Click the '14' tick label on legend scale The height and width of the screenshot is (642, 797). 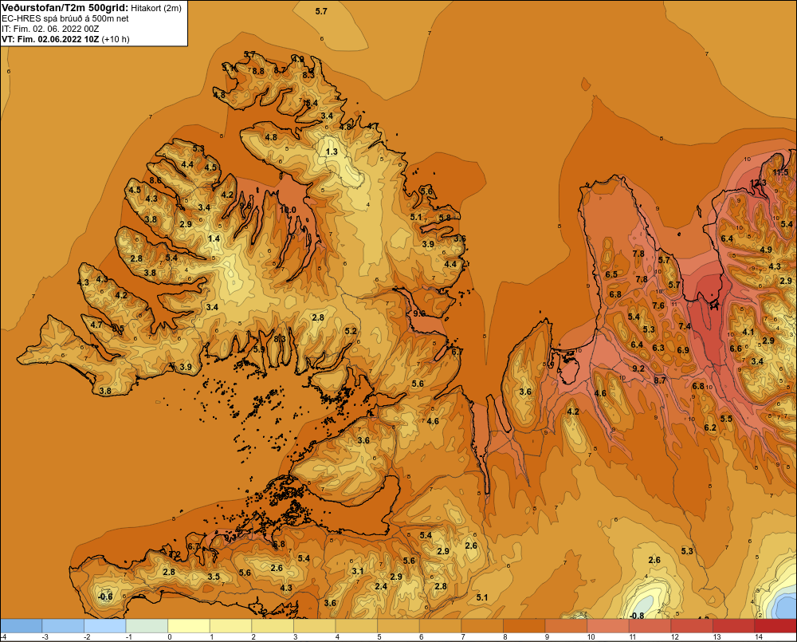pyautogui.click(x=759, y=637)
